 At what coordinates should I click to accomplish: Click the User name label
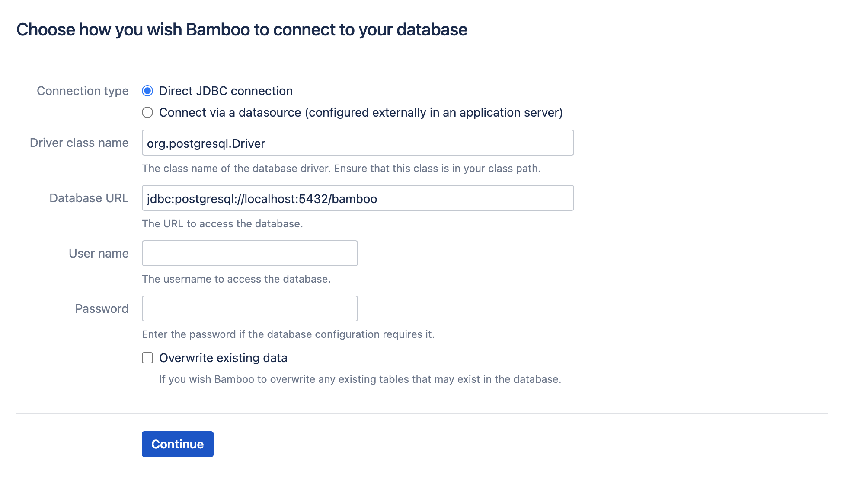pyautogui.click(x=99, y=254)
